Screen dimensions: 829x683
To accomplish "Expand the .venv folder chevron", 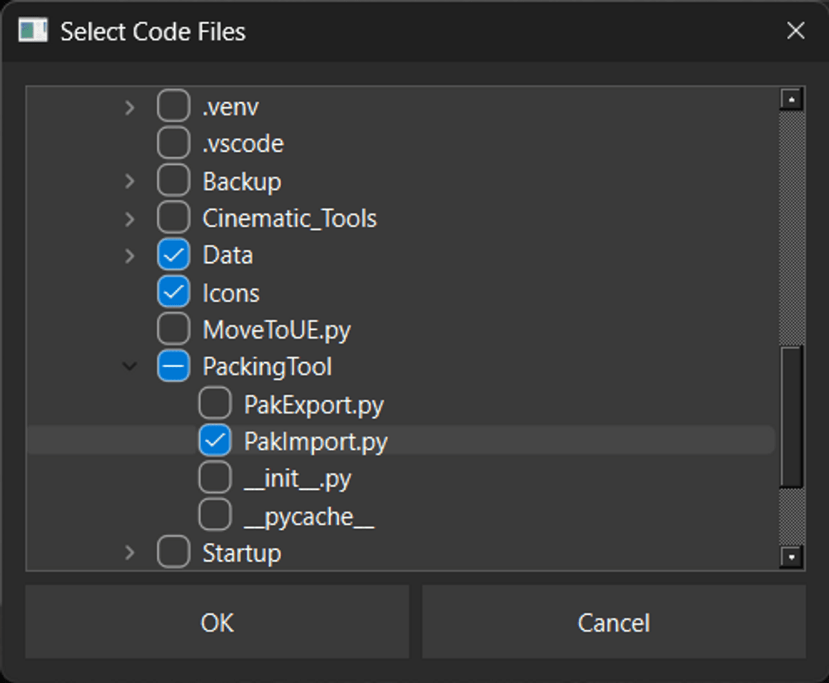I will coord(129,107).
